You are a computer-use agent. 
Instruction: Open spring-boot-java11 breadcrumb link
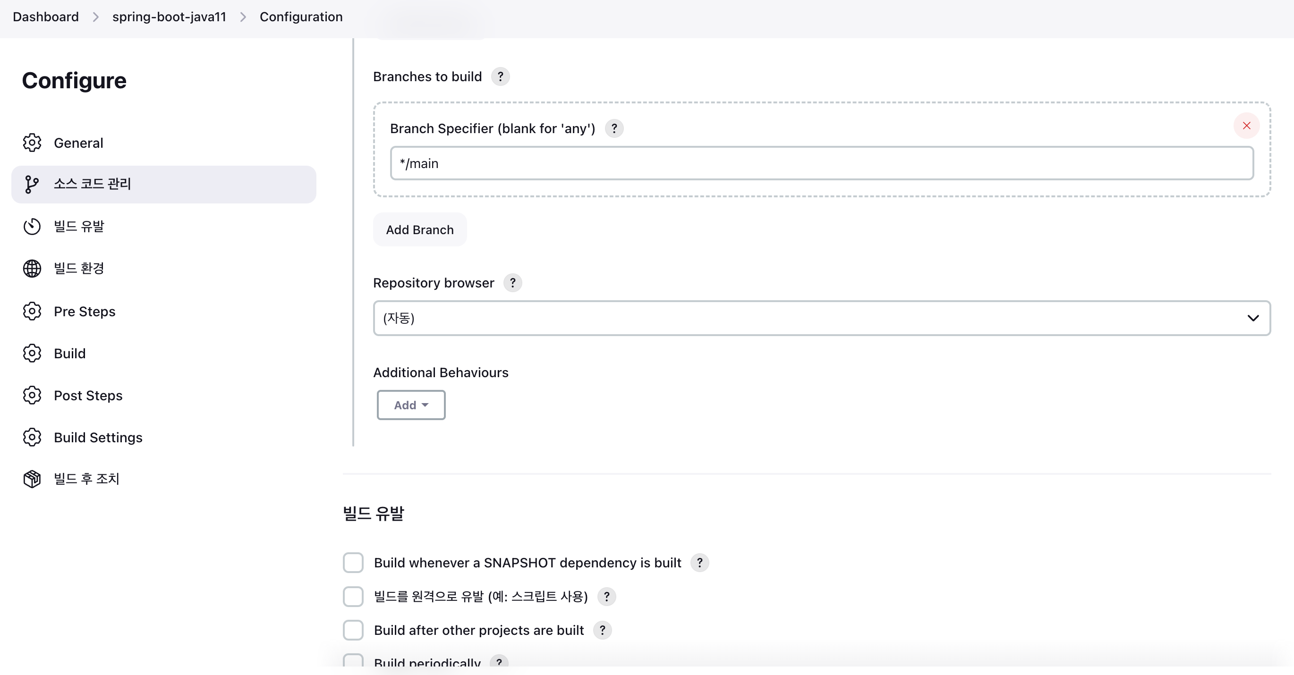[169, 17]
